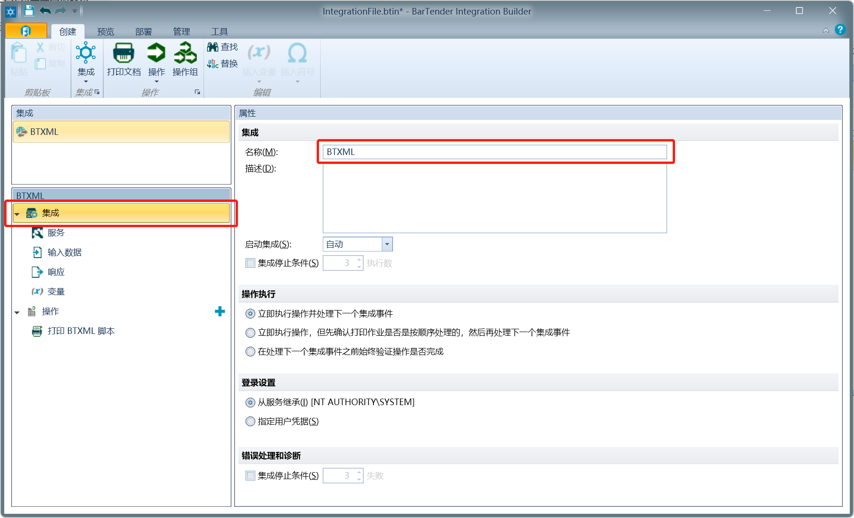
Task: Switch to the 创建 ribbon tab
Action: click(67, 31)
